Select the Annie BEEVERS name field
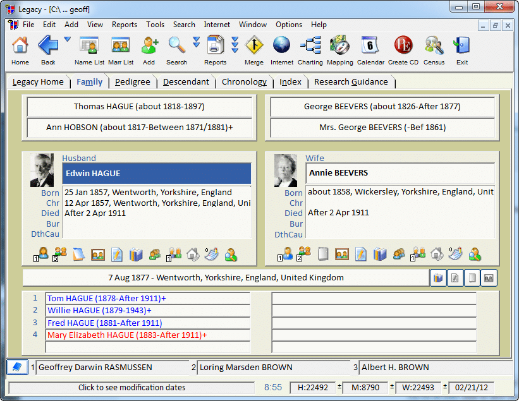The width and height of the screenshot is (519, 401). (x=400, y=173)
